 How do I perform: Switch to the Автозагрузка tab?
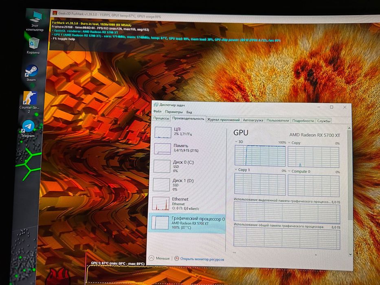click(253, 120)
